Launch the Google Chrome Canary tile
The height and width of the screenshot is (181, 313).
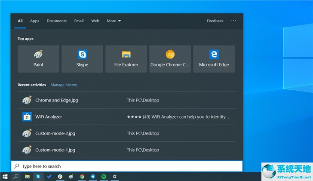170,59
